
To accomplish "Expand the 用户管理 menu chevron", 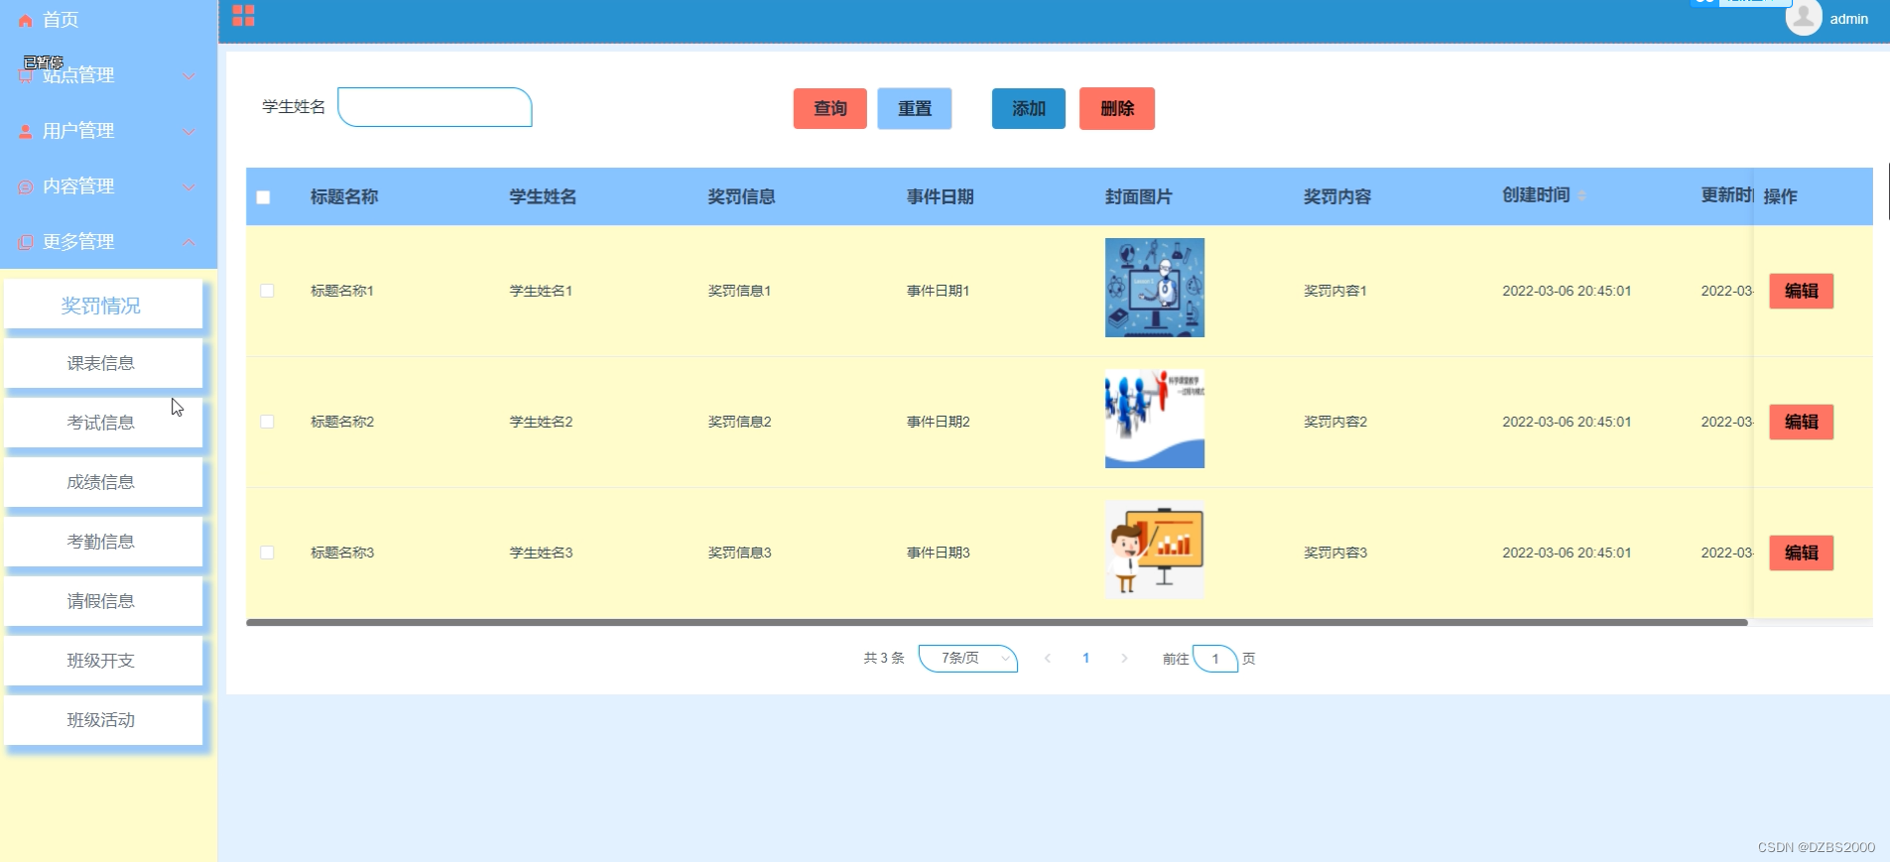I will (189, 131).
